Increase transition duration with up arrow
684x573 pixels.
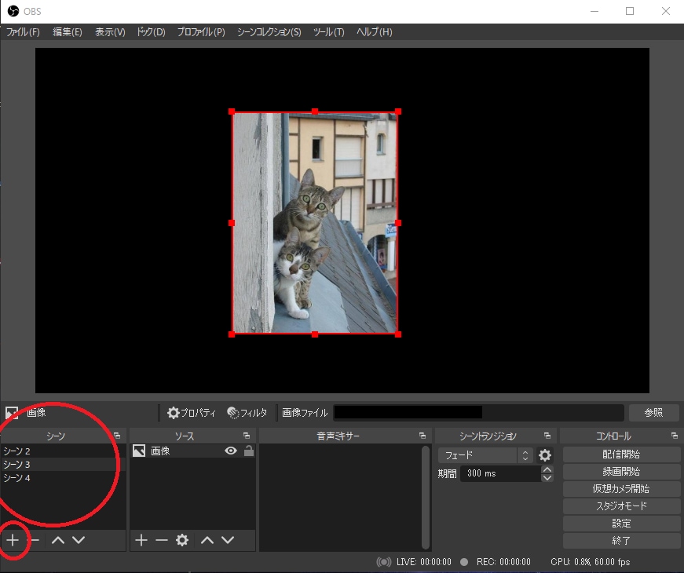(x=547, y=469)
